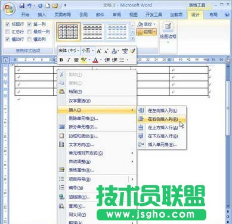Expand the table styles gallery More arrow
The width and height of the screenshot is (232, 224).
(132, 38)
